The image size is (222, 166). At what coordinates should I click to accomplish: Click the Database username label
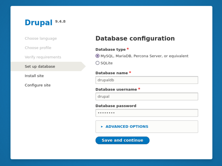(x=116, y=89)
